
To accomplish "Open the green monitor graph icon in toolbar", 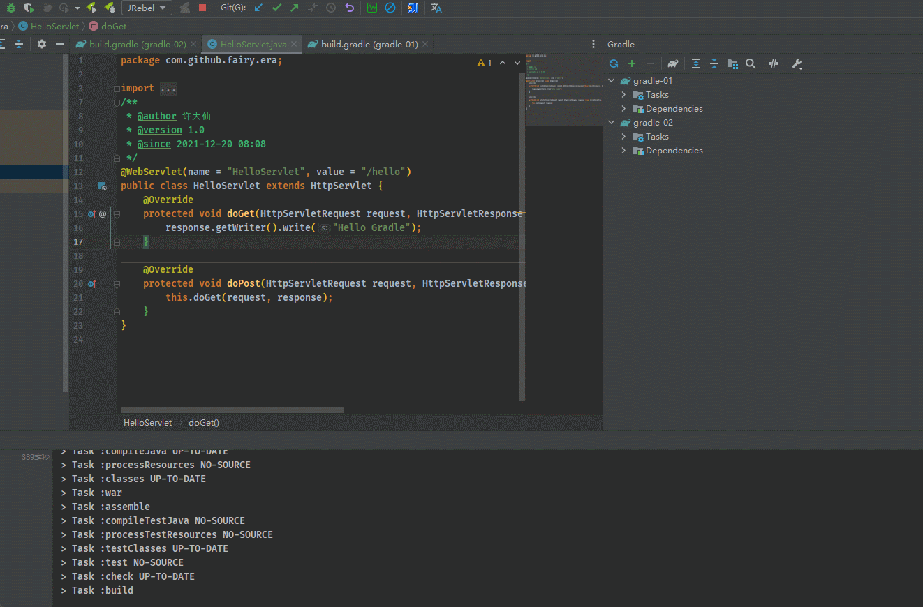I will 372,8.
